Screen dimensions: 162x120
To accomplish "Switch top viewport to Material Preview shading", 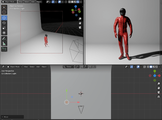I will [75, 2].
